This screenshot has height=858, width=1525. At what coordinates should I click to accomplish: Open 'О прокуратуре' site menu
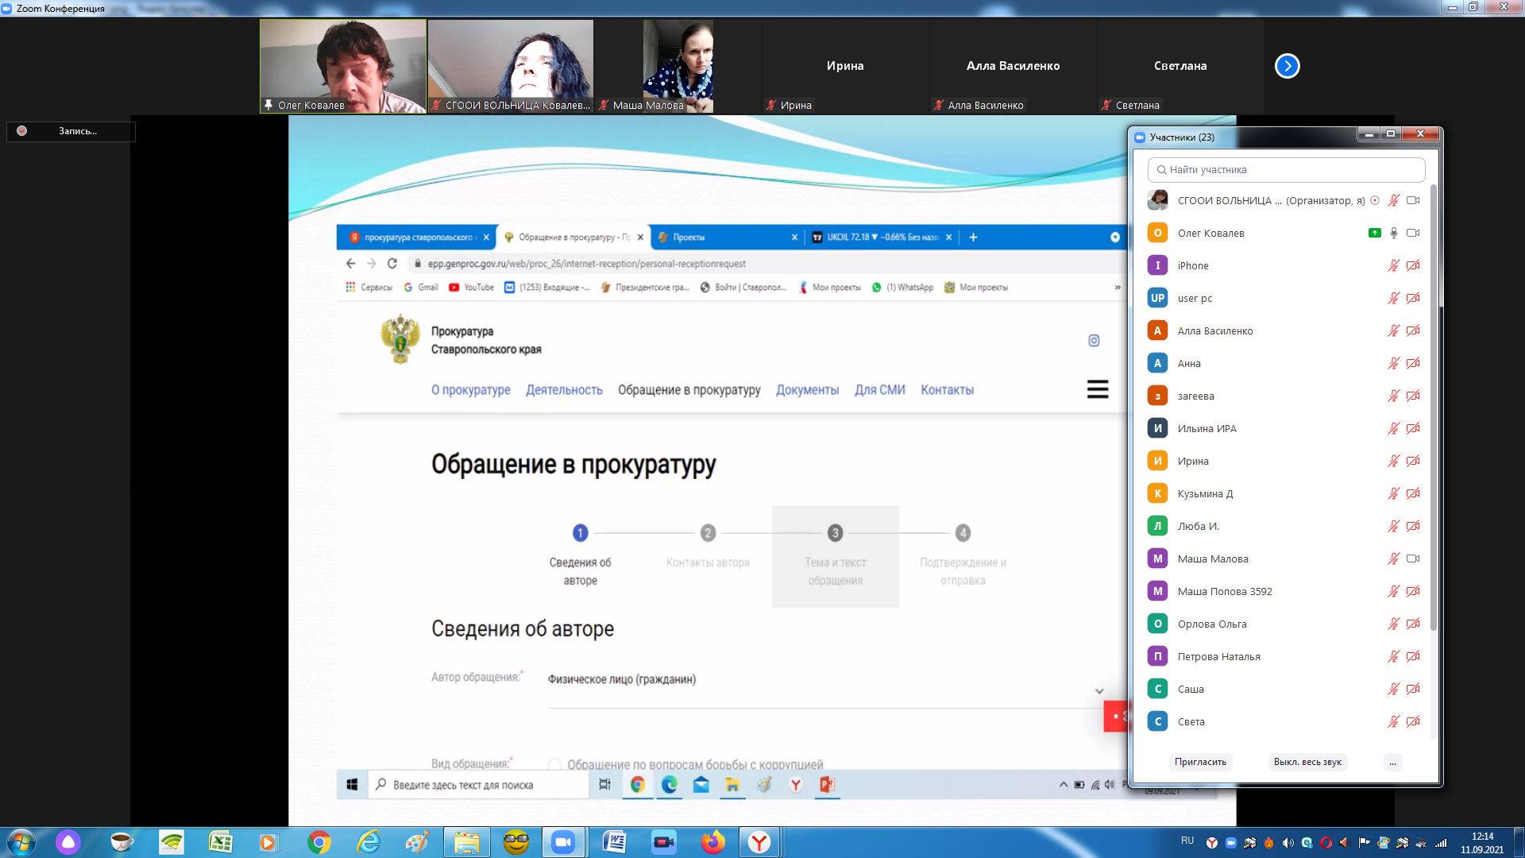coord(470,390)
